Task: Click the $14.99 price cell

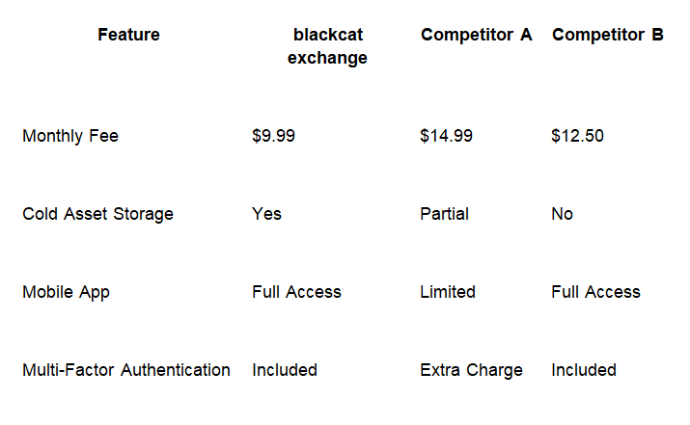Action: pos(446,136)
